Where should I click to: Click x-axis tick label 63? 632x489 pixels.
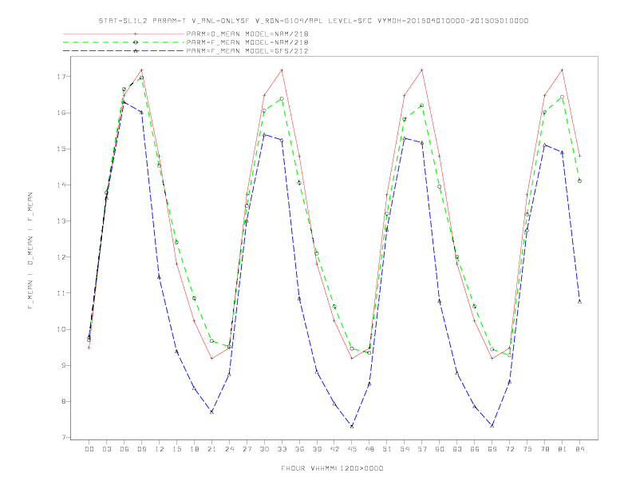(457, 449)
